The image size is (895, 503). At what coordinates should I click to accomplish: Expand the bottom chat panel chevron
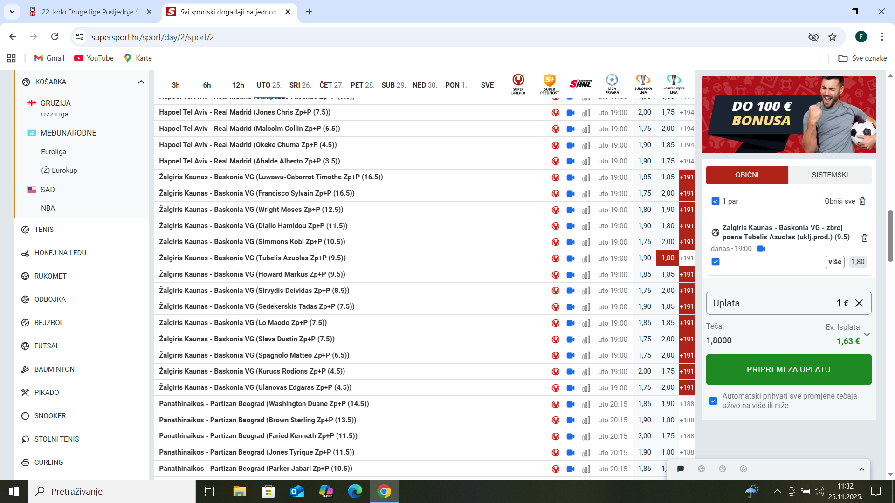click(861, 469)
